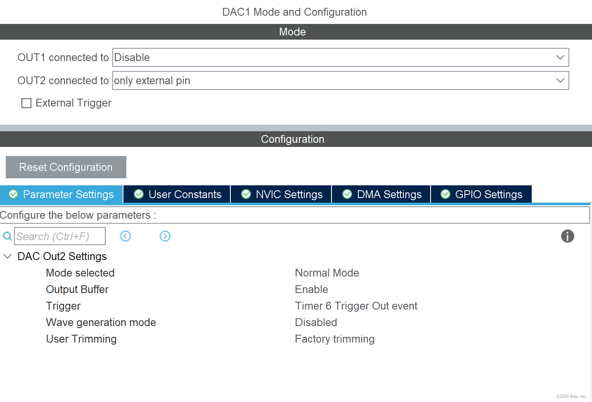This screenshot has width=592, height=402.
Task: Switch to the GPIO Settings tab
Action: 488,194
